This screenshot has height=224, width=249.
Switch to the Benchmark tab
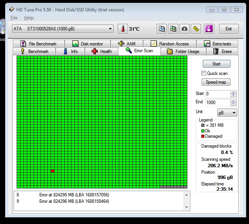coord(34,51)
